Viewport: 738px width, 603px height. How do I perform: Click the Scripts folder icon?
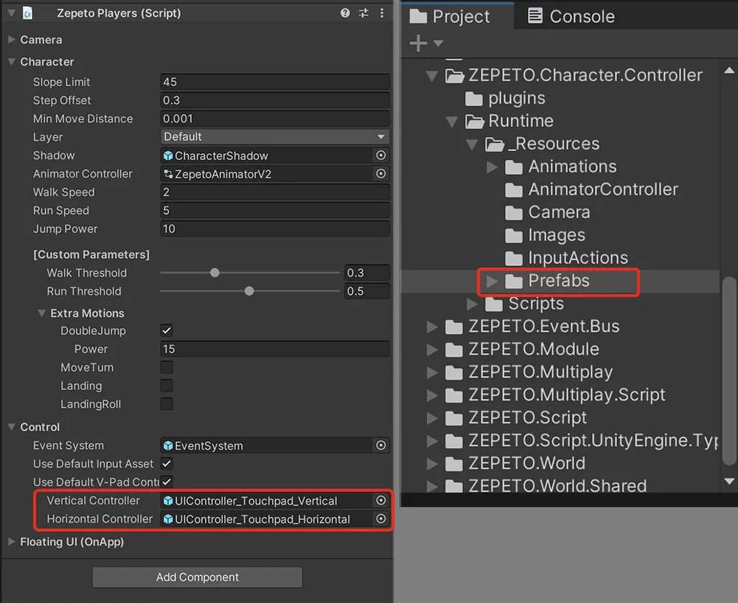(494, 304)
